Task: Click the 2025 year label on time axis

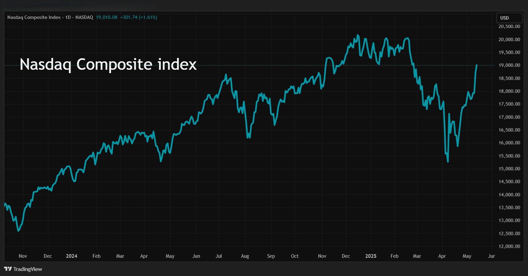Action: coord(371,256)
